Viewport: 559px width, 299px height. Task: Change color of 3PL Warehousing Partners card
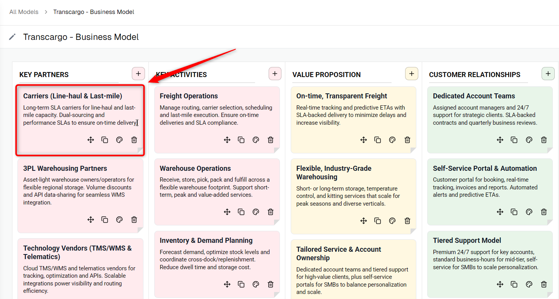[x=119, y=220]
